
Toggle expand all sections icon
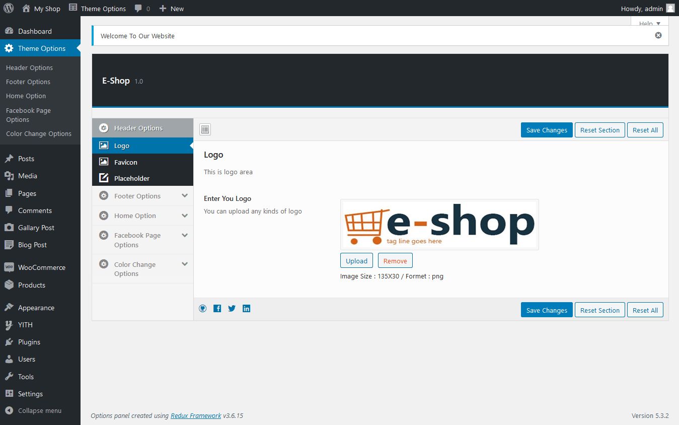click(x=205, y=129)
